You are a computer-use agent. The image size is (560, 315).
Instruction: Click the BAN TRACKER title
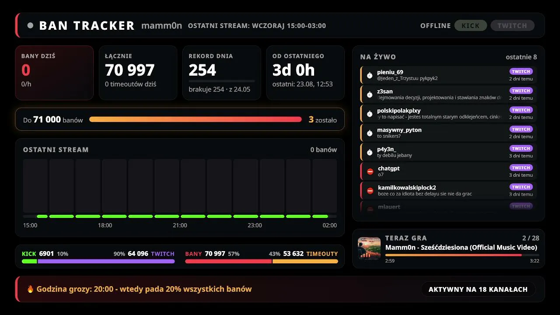tap(87, 25)
